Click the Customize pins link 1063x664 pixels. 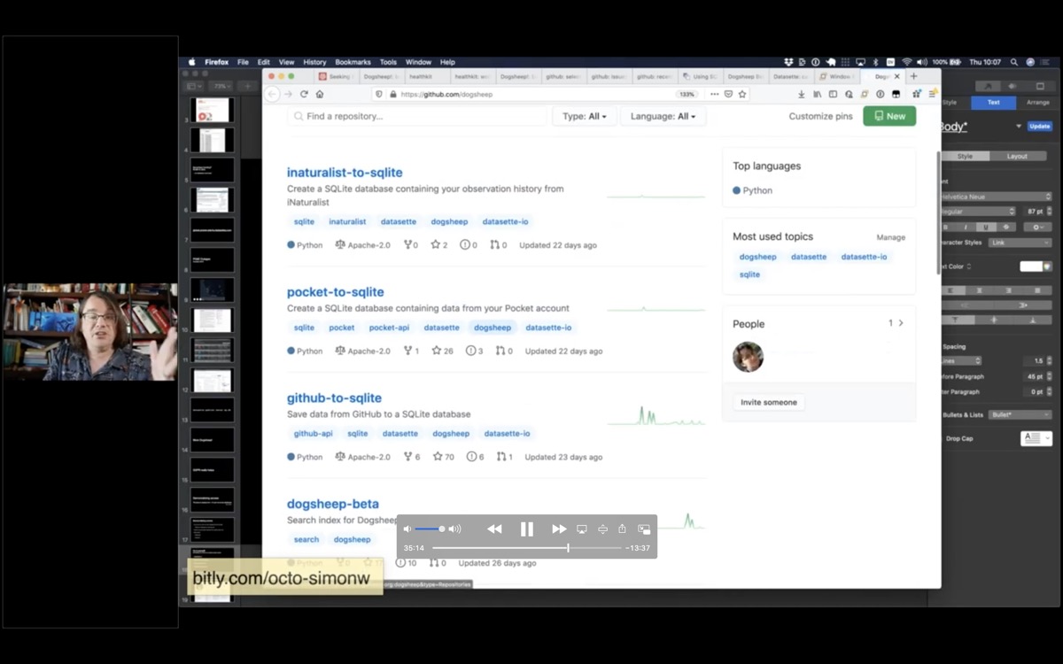click(x=821, y=116)
